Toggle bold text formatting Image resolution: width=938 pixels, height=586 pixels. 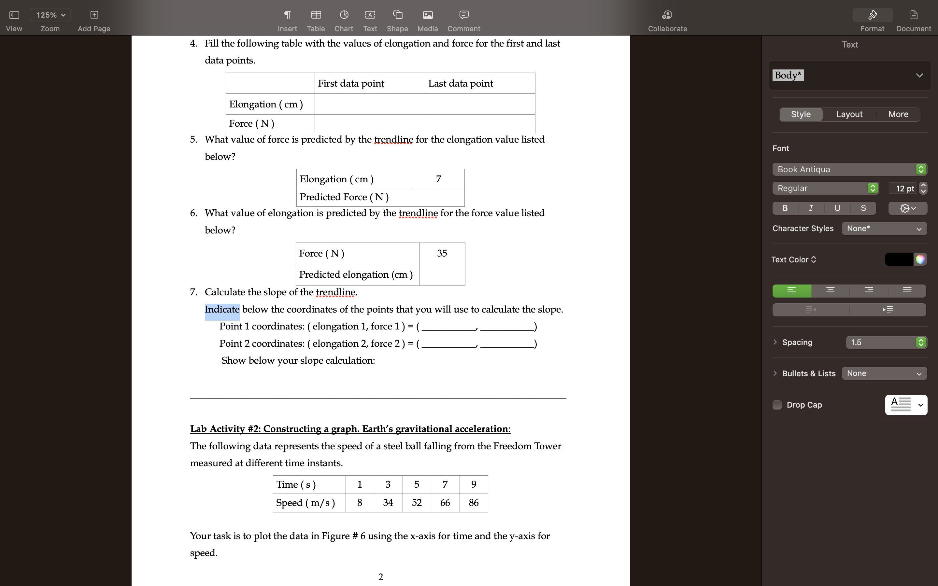coord(785,208)
